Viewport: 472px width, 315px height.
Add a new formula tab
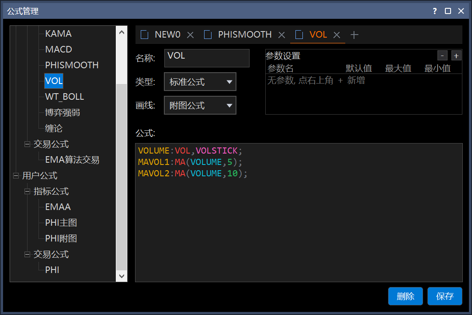coord(354,35)
